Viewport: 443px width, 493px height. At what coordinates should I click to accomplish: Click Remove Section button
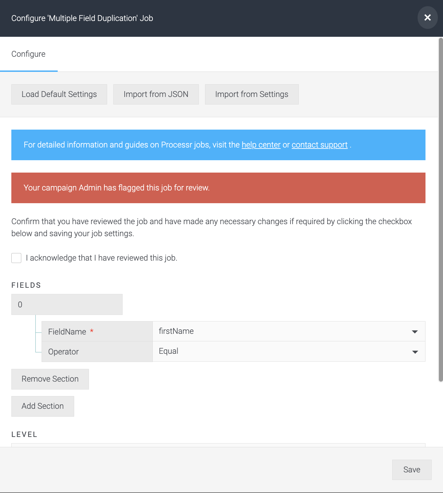pos(50,379)
